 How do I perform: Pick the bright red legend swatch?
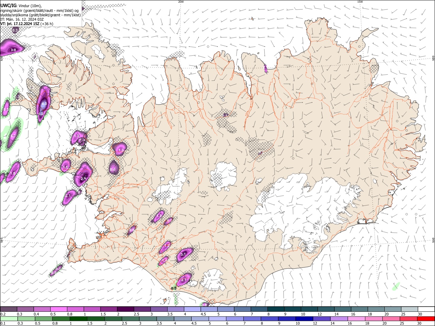click(426, 319)
